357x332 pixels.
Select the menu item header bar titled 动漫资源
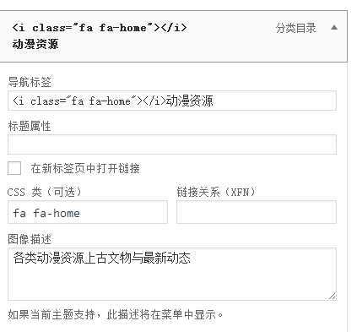(x=174, y=36)
